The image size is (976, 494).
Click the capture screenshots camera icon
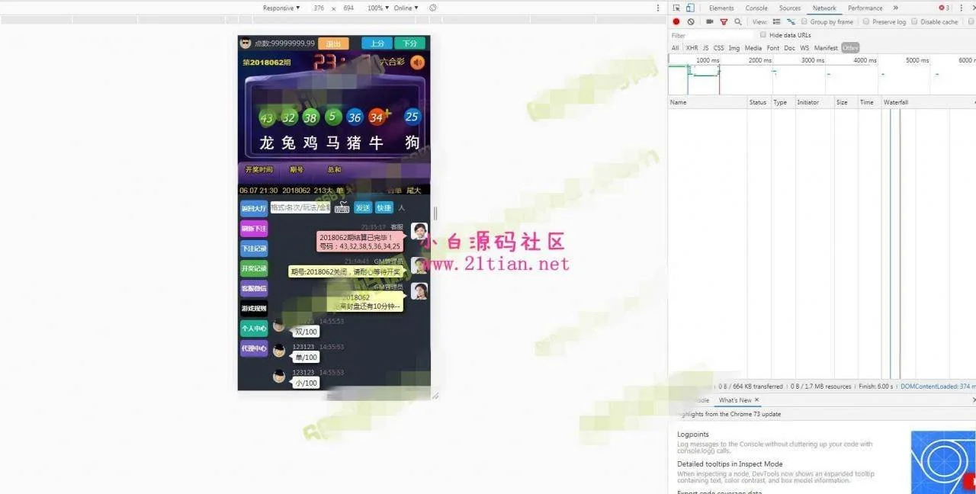click(x=710, y=22)
